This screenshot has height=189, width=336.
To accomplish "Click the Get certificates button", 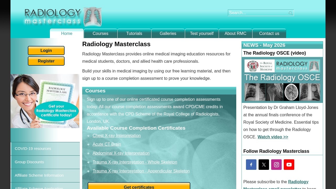I will coord(139,186).
